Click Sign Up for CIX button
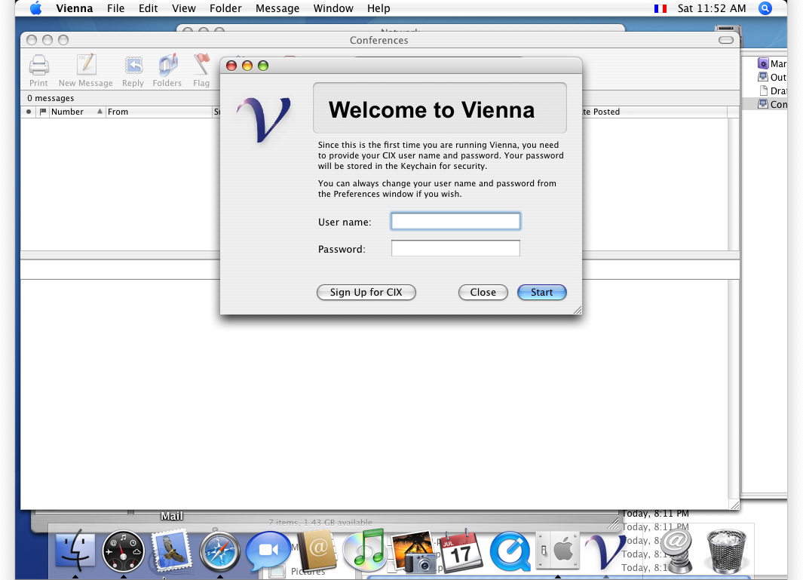The width and height of the screenshot is (803, 580). coord(366,292)
